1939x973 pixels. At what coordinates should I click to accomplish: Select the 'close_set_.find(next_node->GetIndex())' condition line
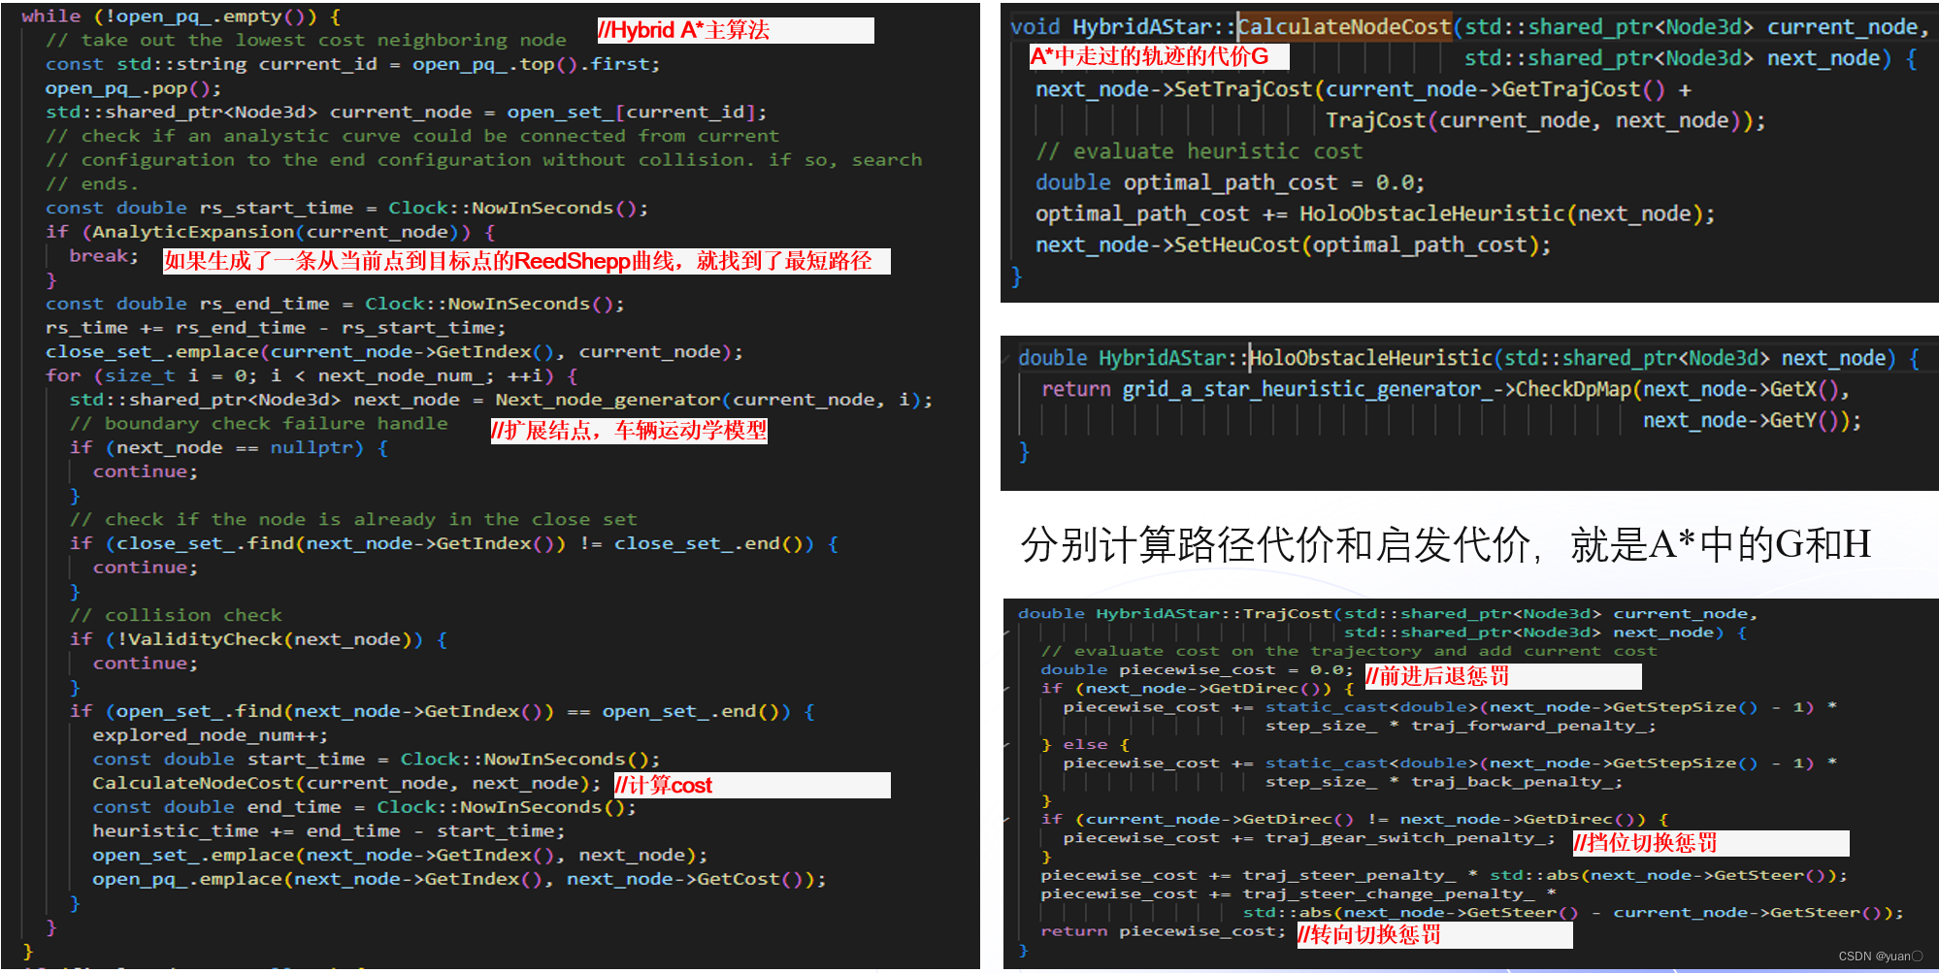coord(453,543)
